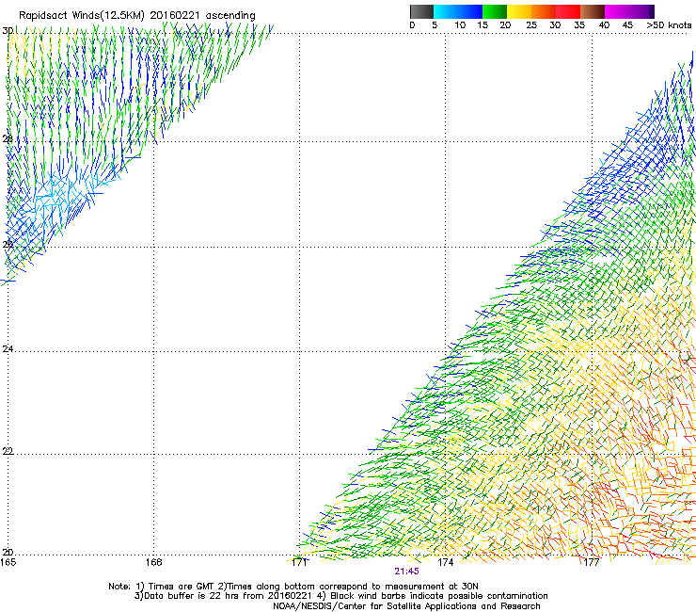Click the '35' label under the color bar
696x612 pixels.
pyautogui.click(x=579, y=25)
